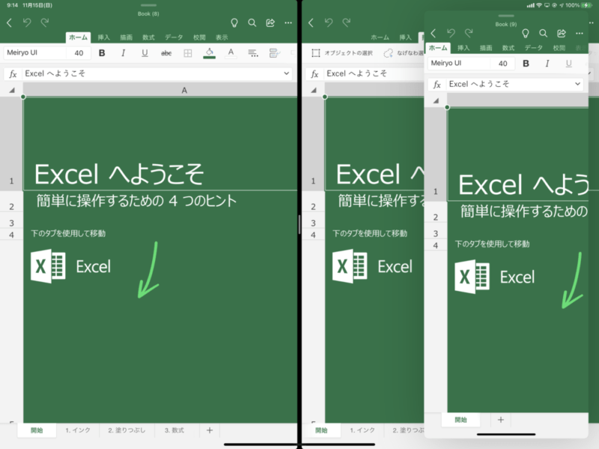599x449 pixels.
Task: Toggle underline in Book (9) window
Action: pyautogui.click(x=569, y=64)
